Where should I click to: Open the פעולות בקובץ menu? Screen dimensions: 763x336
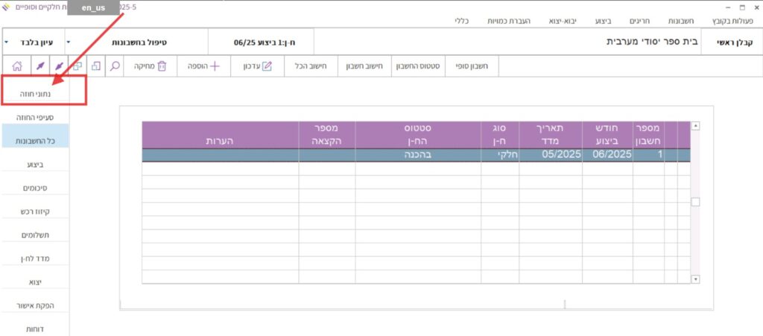click(x=733, y=22)
